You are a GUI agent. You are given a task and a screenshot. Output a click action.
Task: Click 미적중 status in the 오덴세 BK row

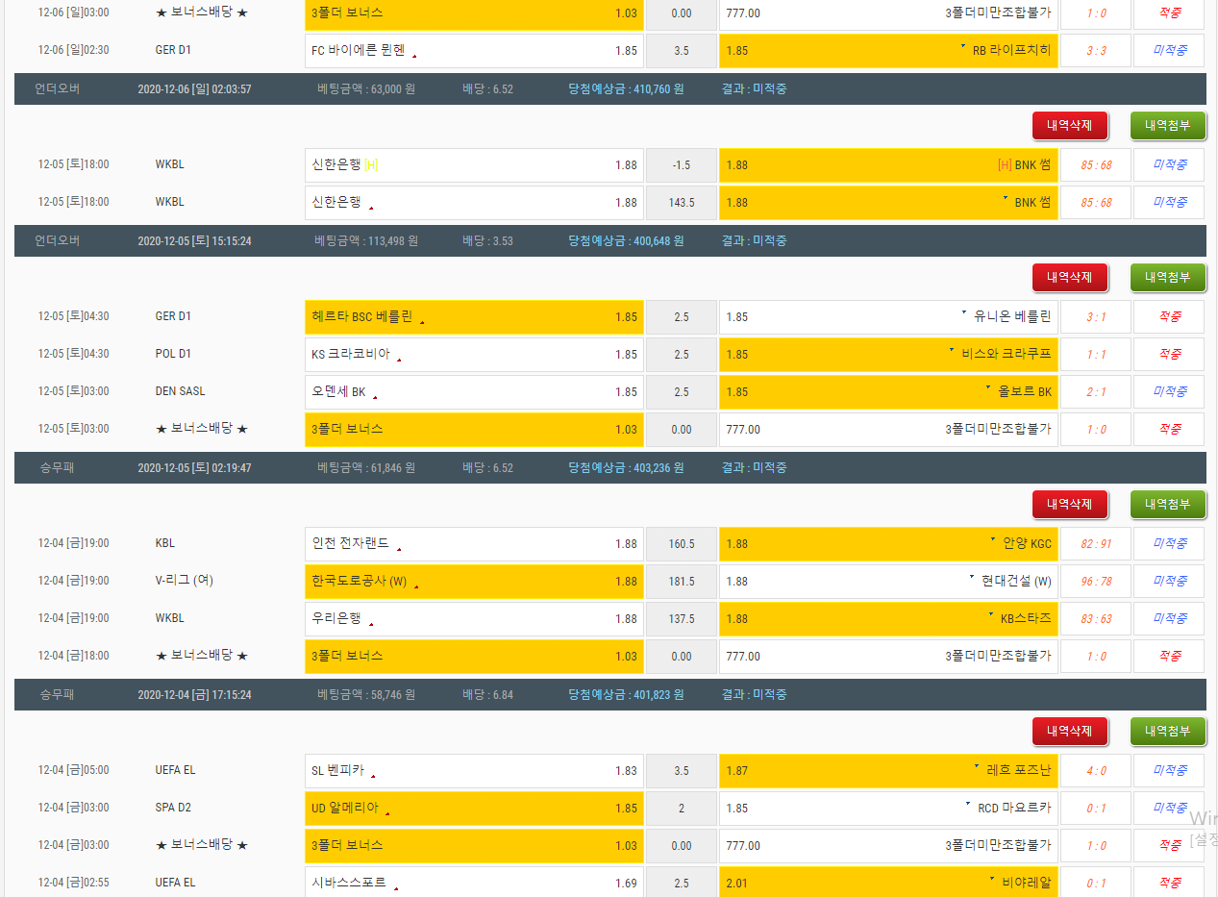tap(1168, 391)
